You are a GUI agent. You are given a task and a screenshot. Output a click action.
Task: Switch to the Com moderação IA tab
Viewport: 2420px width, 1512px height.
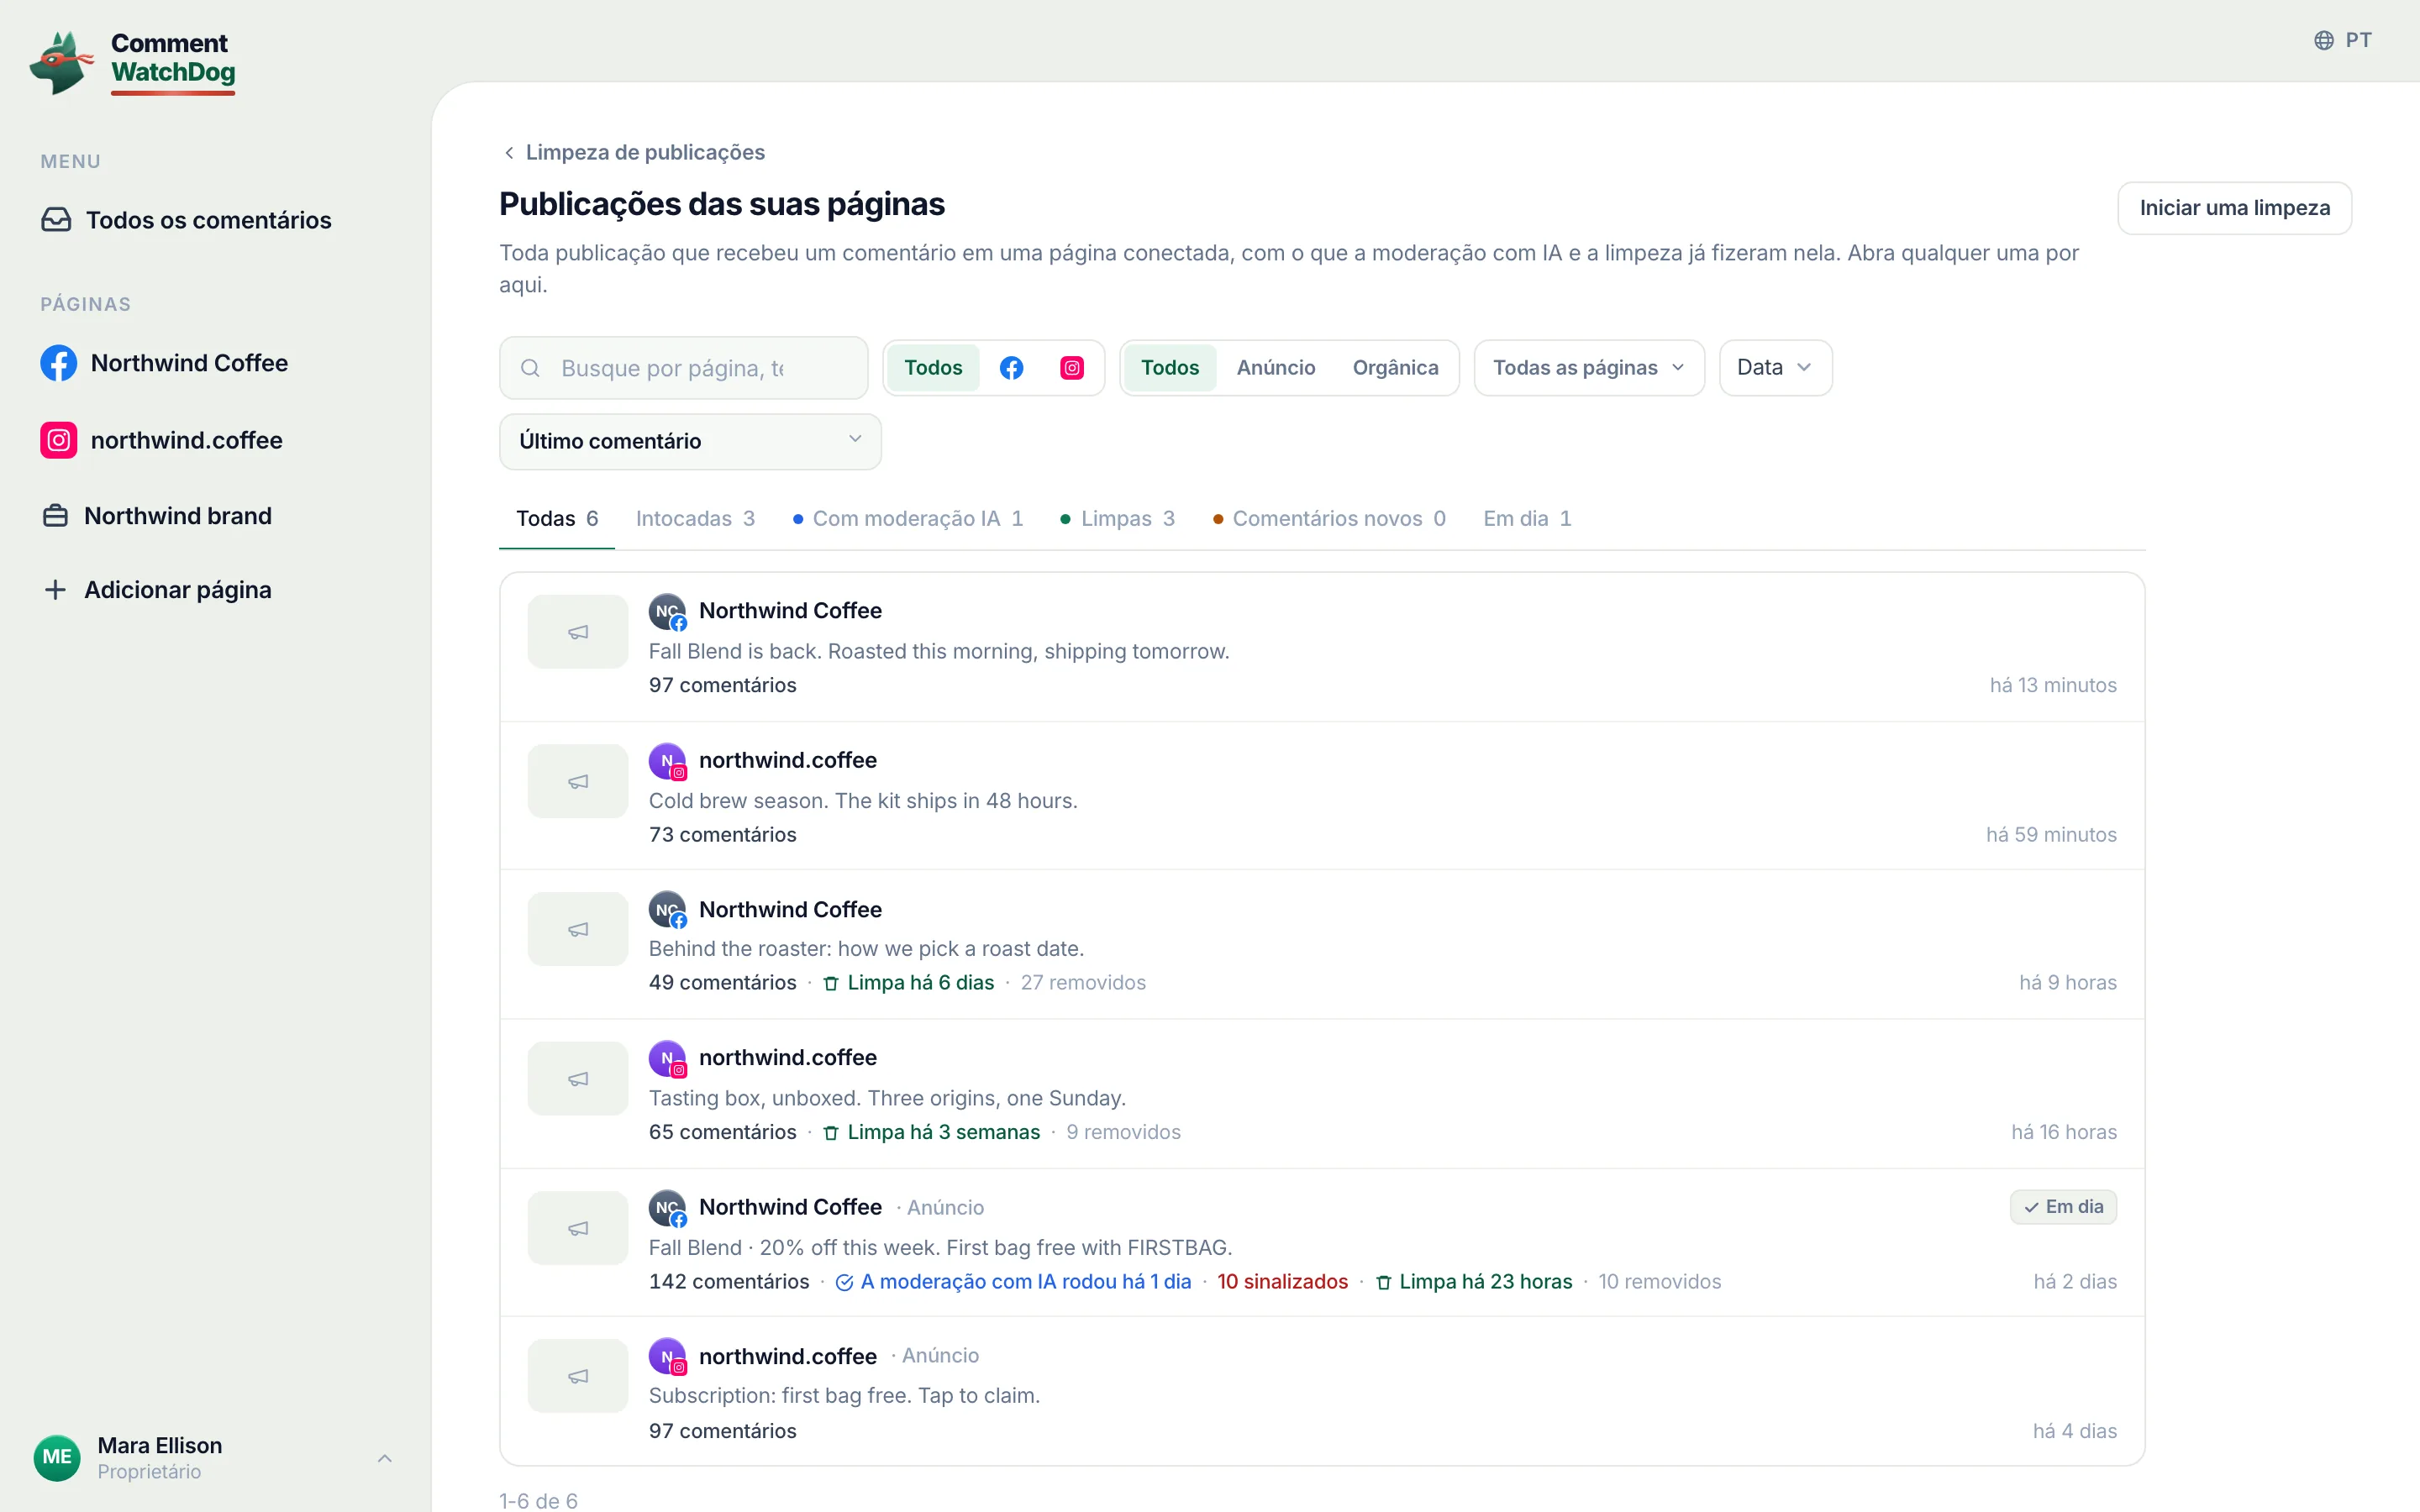coord(908,519)
